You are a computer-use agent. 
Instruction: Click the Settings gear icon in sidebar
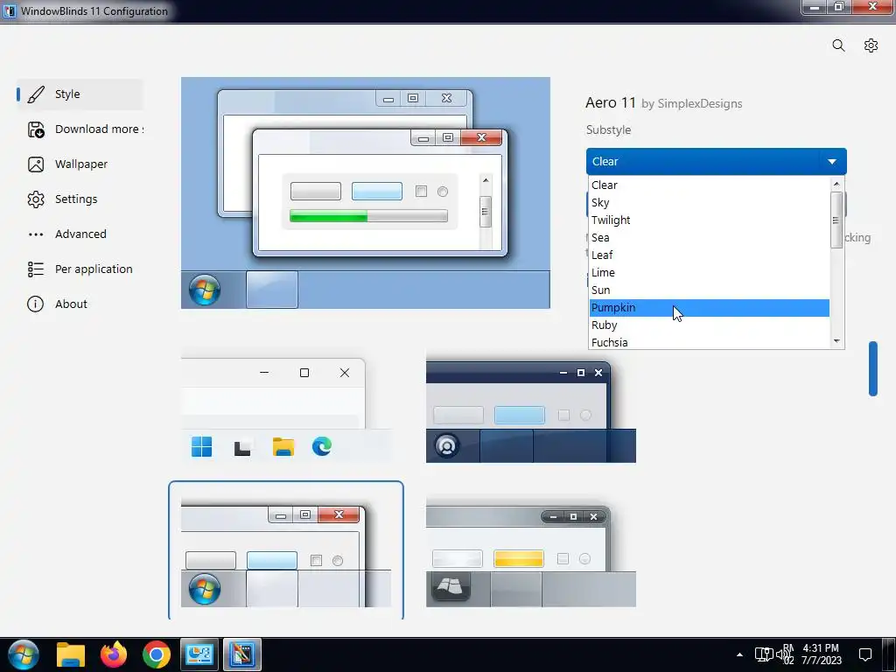click(x=35, y=199)
